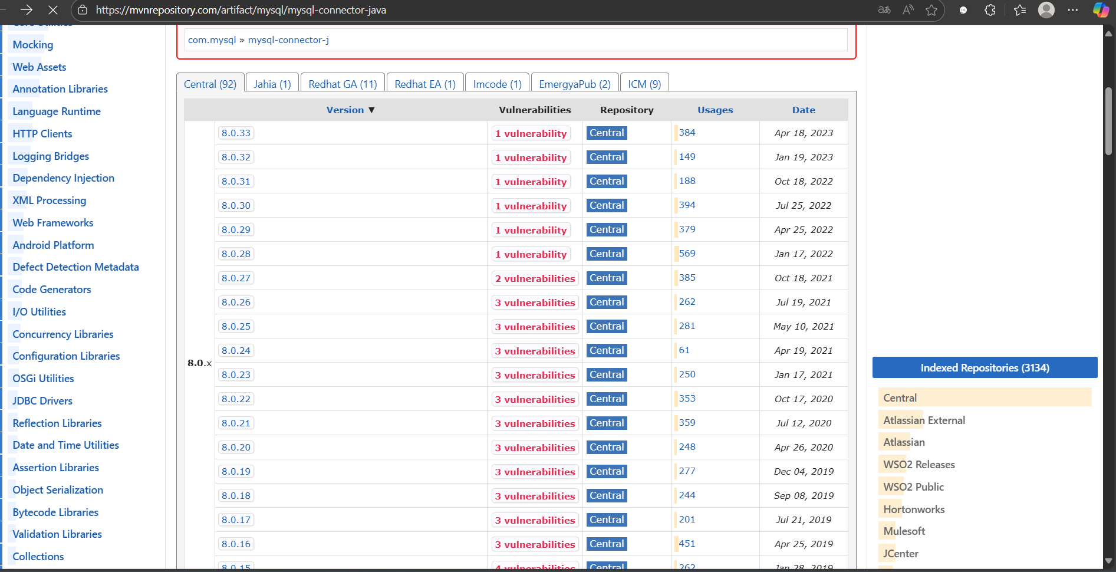Open the XML Processing category

[x=50, y=200]
